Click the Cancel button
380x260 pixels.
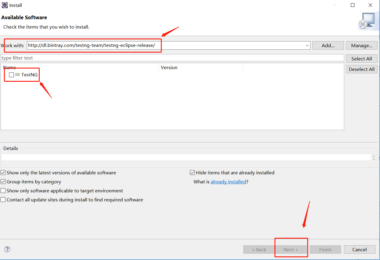(x=360, y=249)
